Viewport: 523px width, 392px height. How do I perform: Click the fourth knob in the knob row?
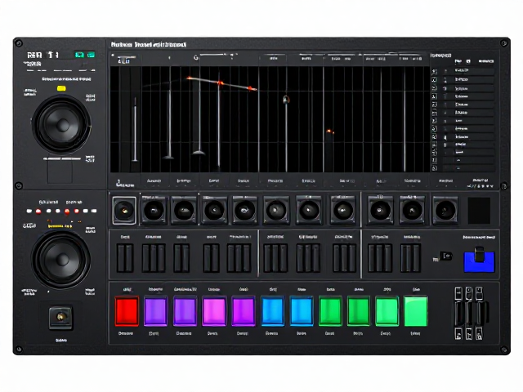(x=214, y=211)
